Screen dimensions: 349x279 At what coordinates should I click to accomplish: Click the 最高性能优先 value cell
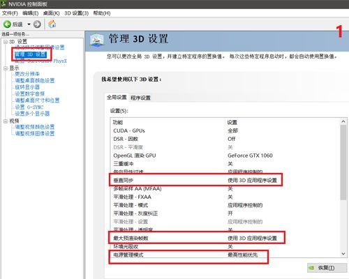[243, 255]
